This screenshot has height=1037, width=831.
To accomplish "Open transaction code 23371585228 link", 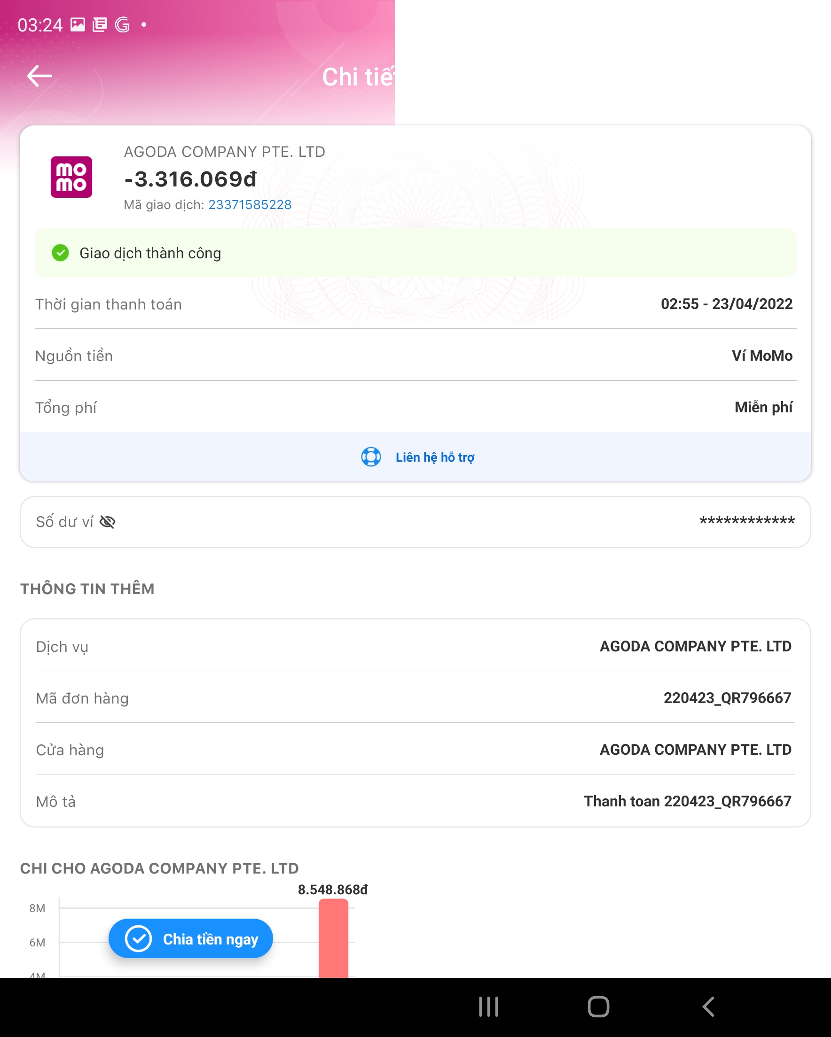I will (x=250, y=204).
